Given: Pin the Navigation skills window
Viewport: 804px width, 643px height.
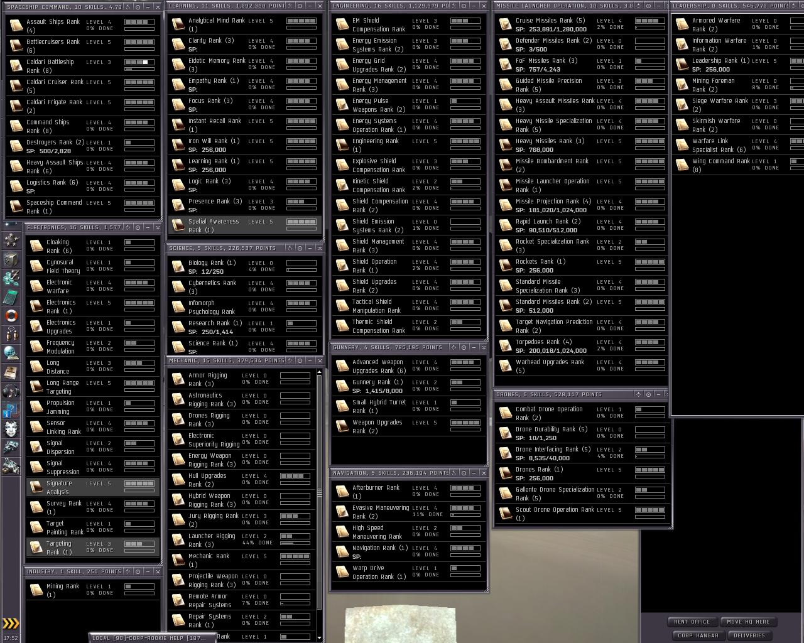Looking at the screenshot, I should [454, 473].
